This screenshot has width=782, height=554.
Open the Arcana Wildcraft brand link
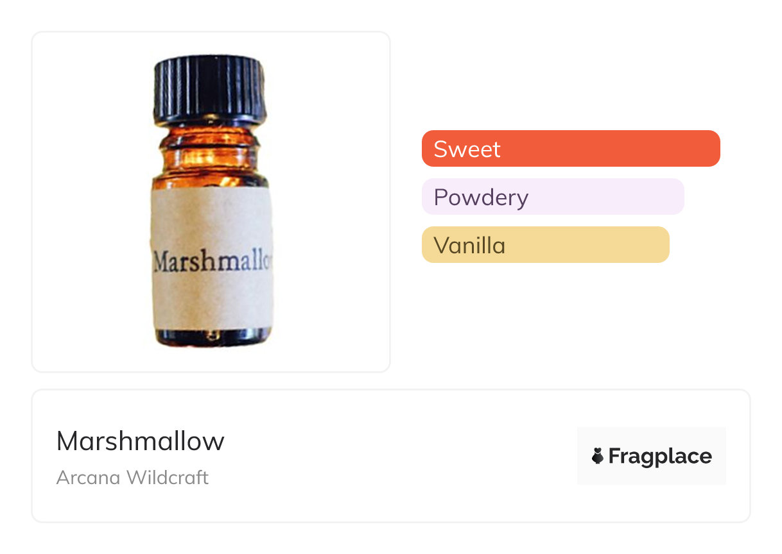(x=132, y=478)
